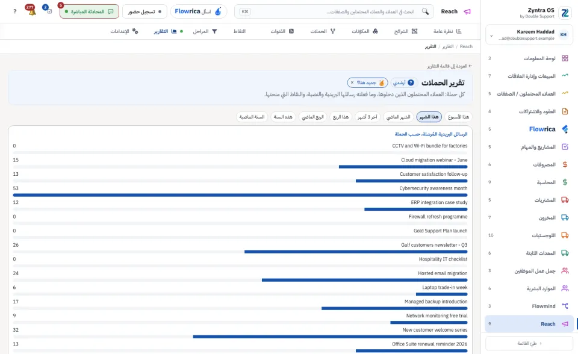
Task: Open the الإعدادات tab
Action: click(124, 31)
